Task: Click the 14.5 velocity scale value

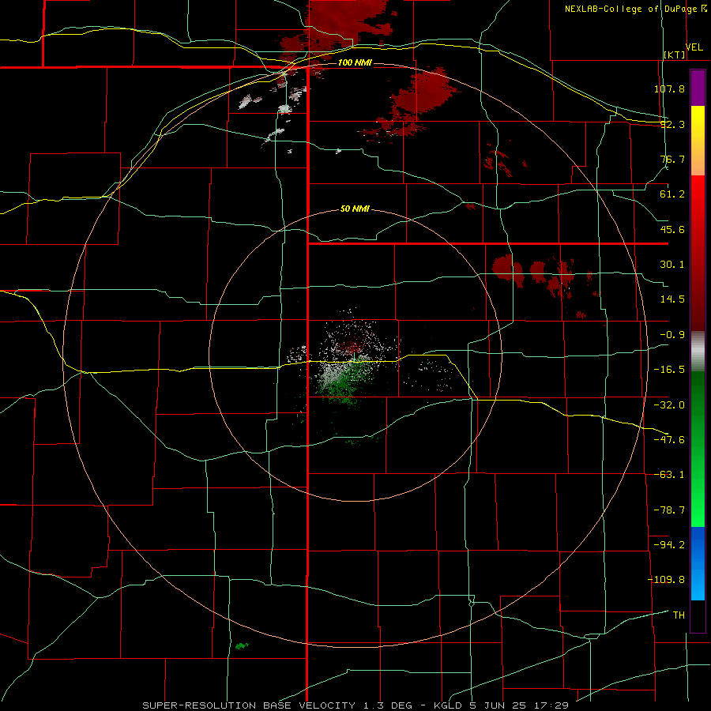Action: coord(672,299)
